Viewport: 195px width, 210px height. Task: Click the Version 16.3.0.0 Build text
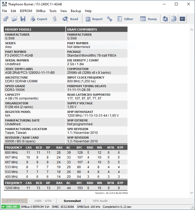(111, 193)
